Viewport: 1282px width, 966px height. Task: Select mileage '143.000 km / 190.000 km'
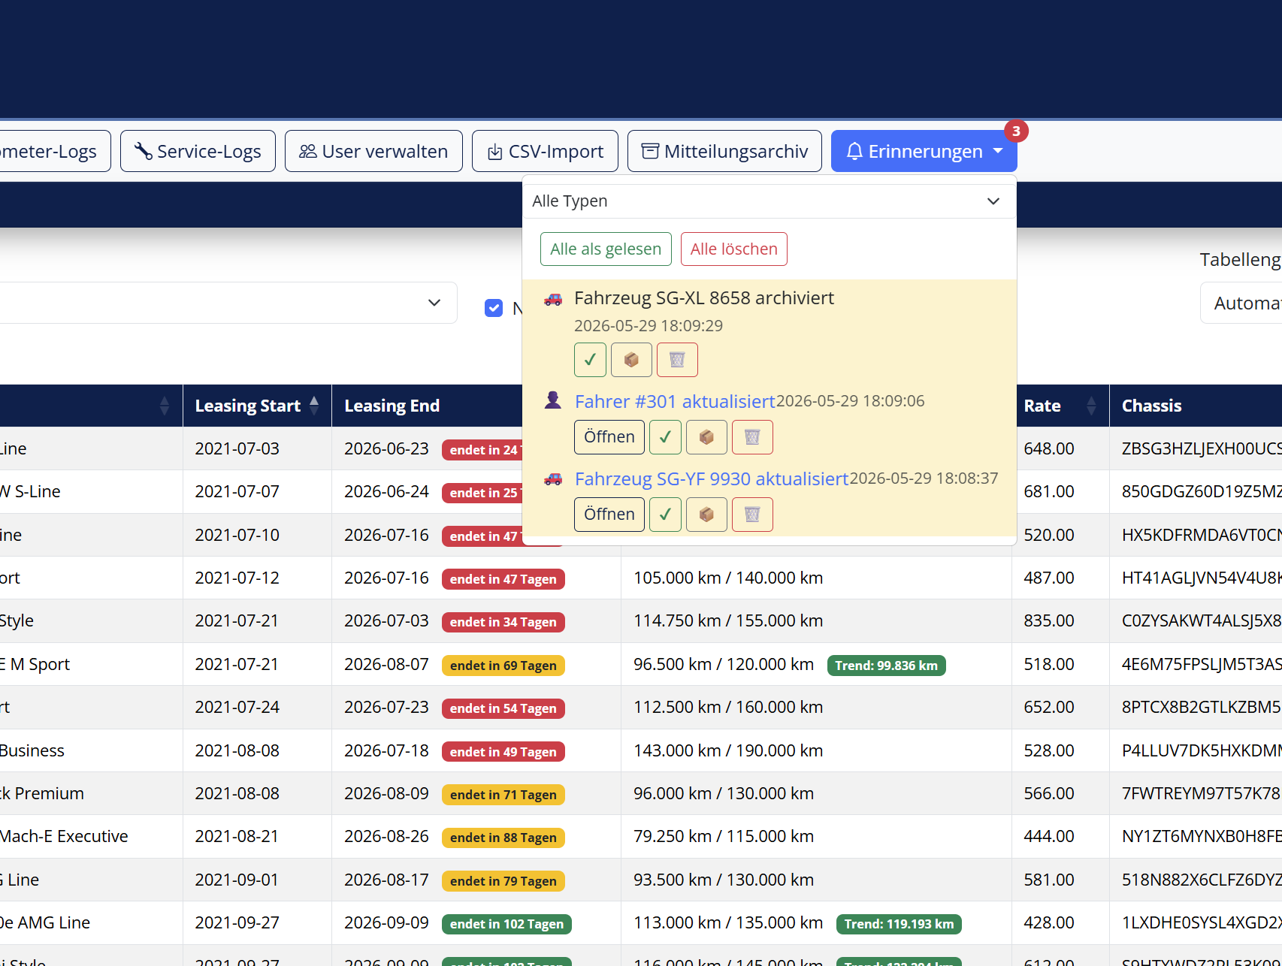pyautogui.click(x=727, y=750)
